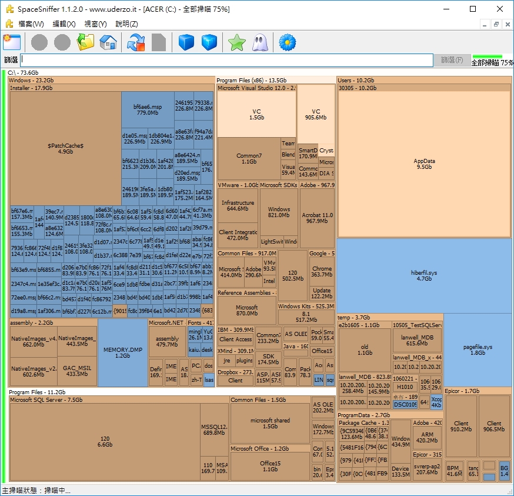This screenshot has height=496, width=514.
Task: Click the SpaceSniffer icon in the title bar
Action: [x=9, y=9]
